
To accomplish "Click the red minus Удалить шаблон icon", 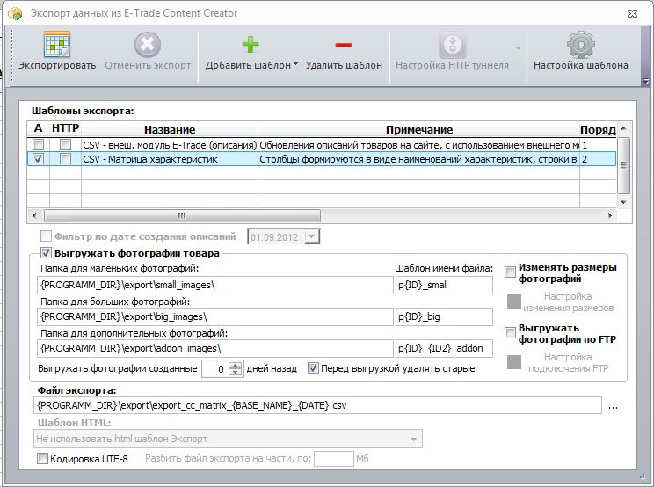I will click(344, 45).
